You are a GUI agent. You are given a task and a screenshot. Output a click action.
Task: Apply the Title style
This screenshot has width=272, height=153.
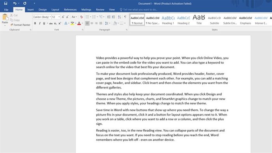coord(199,20)
